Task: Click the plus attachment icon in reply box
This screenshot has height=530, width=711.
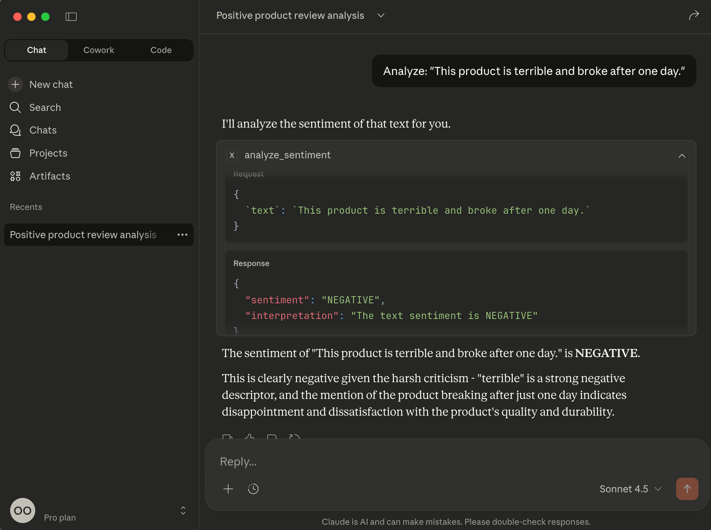Action: tap(228, 489)
